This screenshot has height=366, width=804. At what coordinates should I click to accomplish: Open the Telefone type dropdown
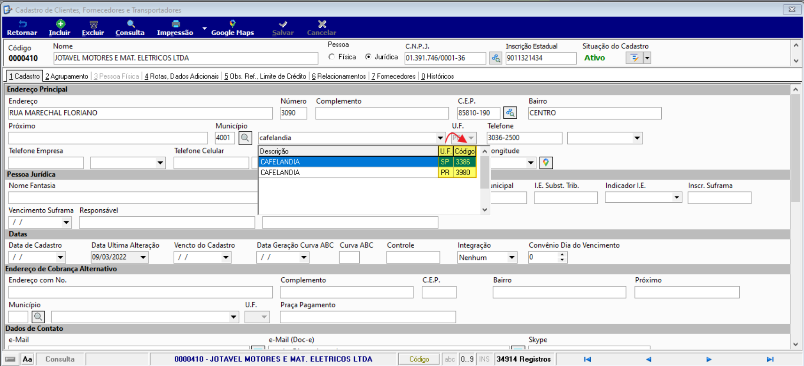(637, 138)
